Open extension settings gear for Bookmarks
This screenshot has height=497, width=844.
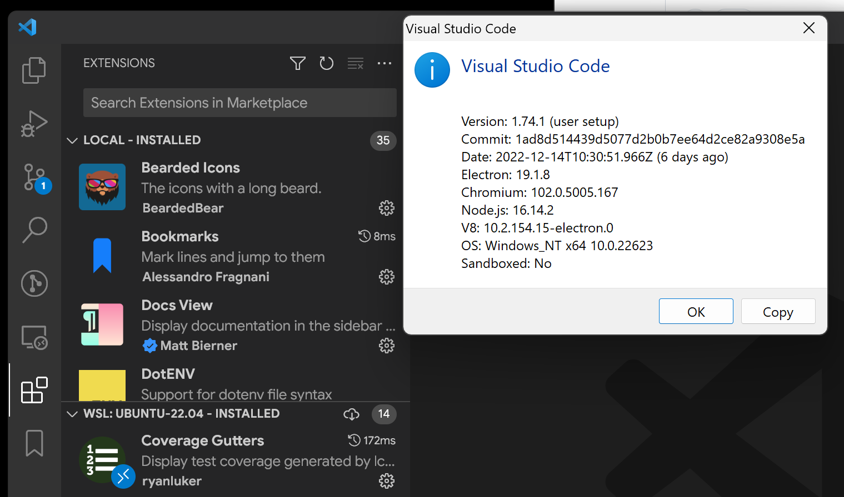point(386,277)
